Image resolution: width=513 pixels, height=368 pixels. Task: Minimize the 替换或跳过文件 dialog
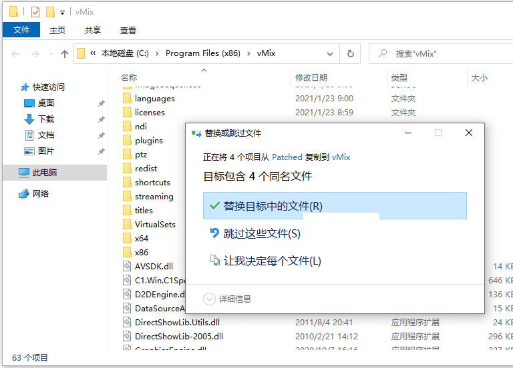[407, 133]
